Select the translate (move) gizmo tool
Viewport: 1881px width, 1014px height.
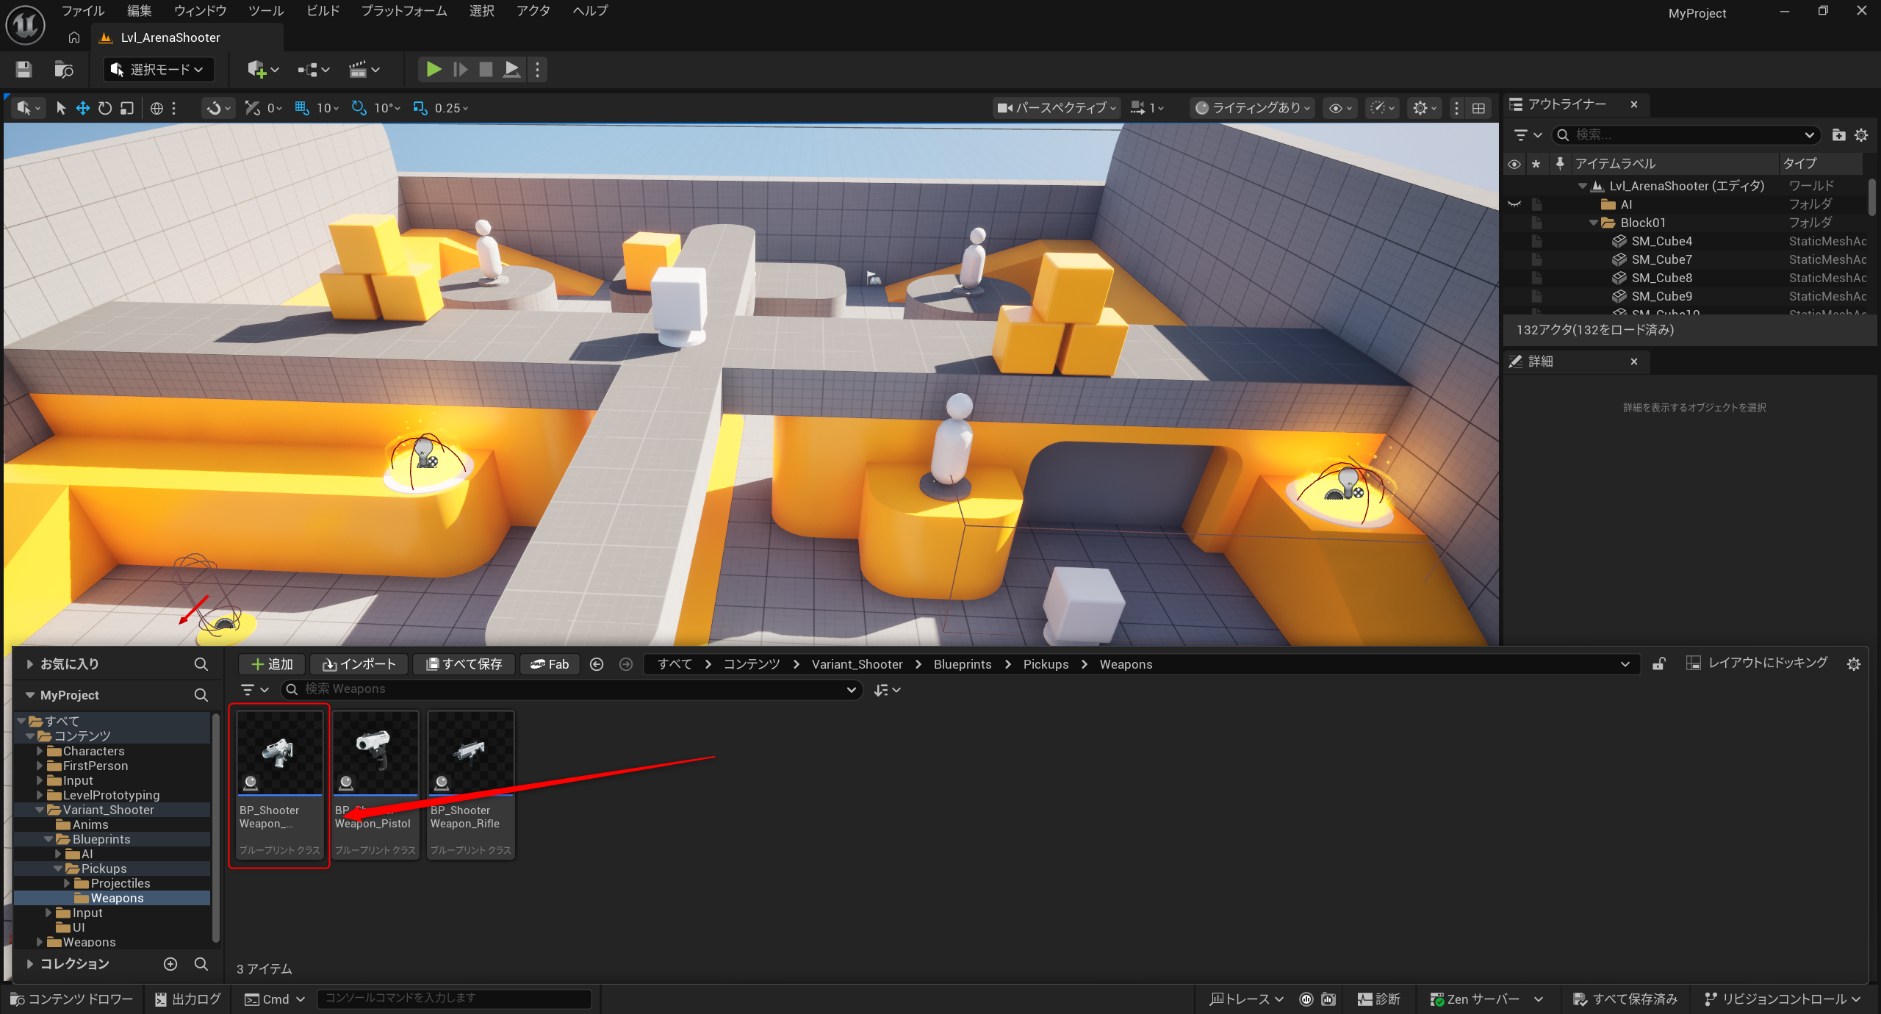pos(83,108)
